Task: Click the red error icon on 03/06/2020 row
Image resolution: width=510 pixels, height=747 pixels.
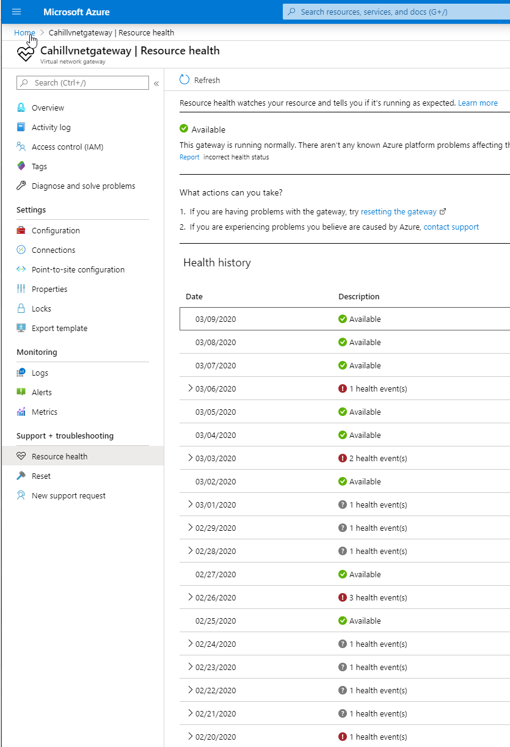Action: [x=343, y=388]
